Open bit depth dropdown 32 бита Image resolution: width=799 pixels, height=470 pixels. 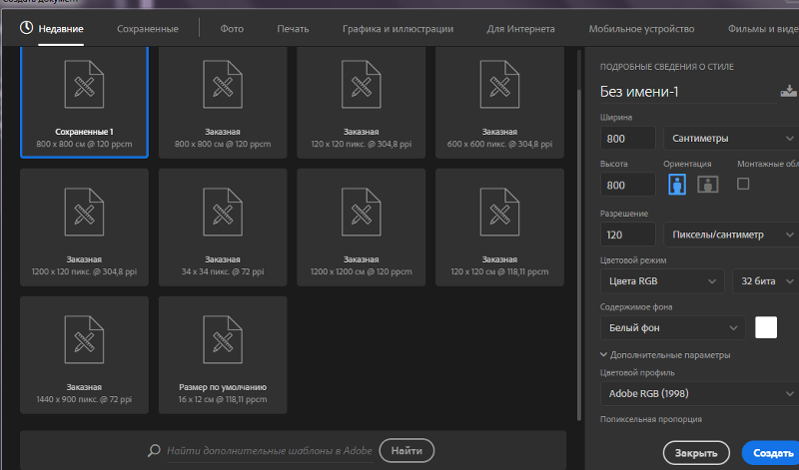[x=766, y=281]
